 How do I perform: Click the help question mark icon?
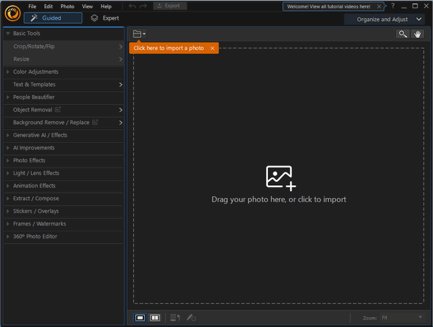coord(392,6)
